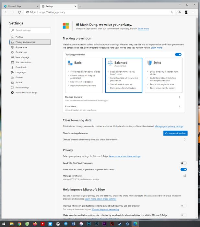Open Adobe Acrobat from taskbar
Viewport: 200px width, 227px height.
(112, 224)
